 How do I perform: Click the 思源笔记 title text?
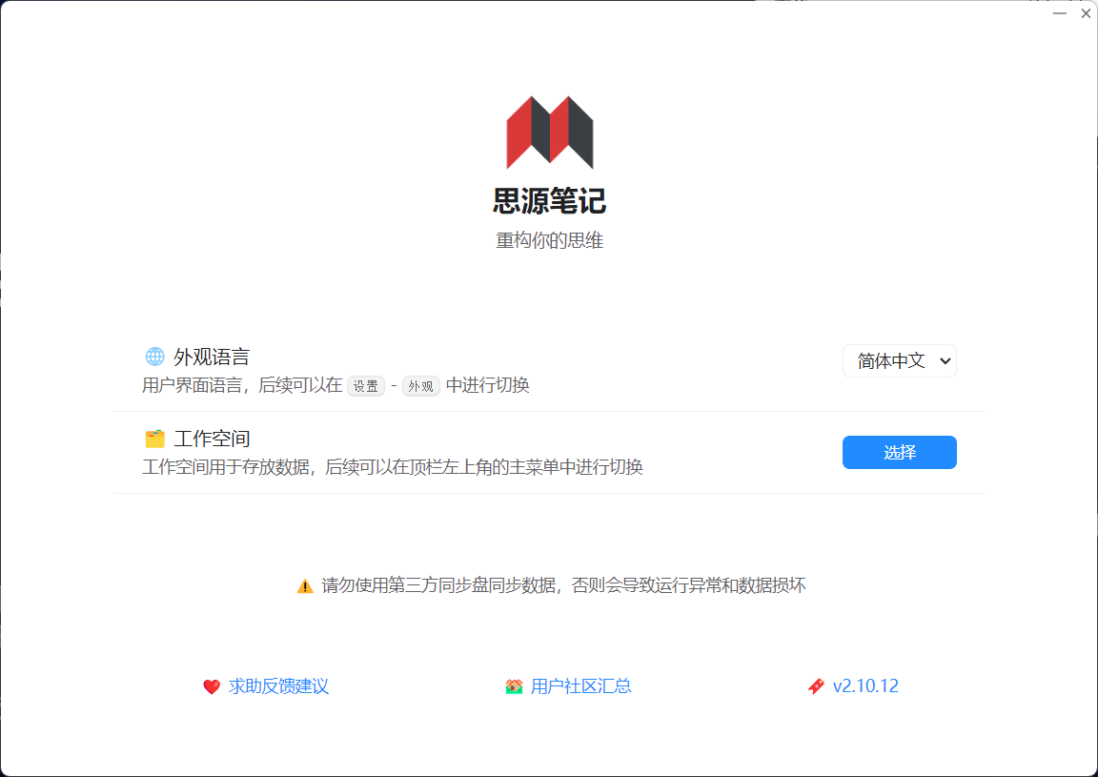coord(549,202)
